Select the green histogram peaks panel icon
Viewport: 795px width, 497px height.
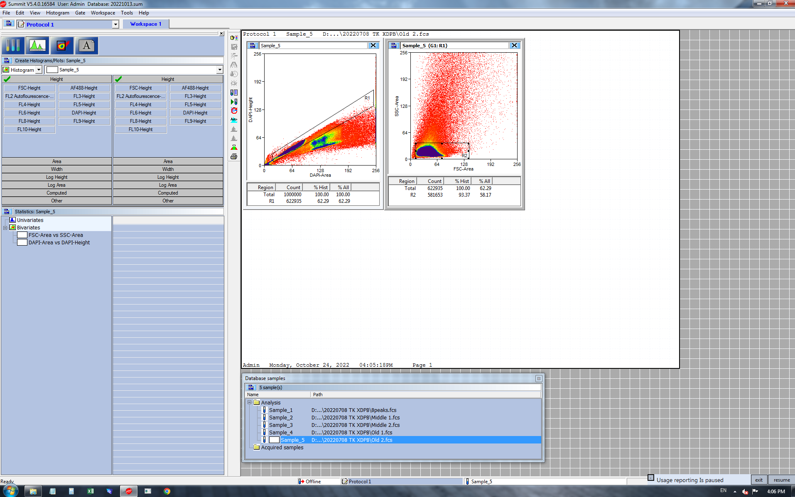click(37, 46)
